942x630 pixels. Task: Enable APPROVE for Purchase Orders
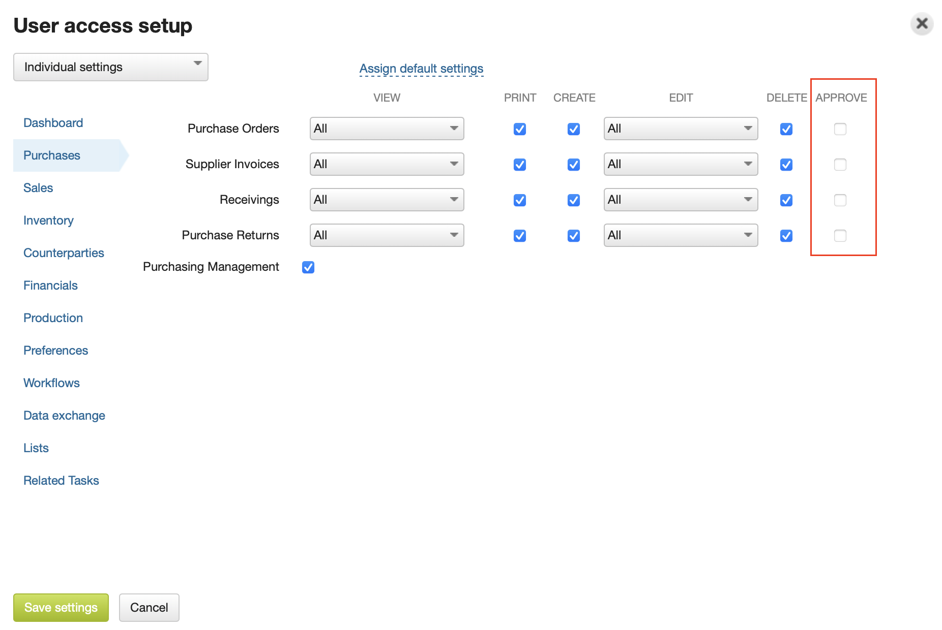(840, 129)
